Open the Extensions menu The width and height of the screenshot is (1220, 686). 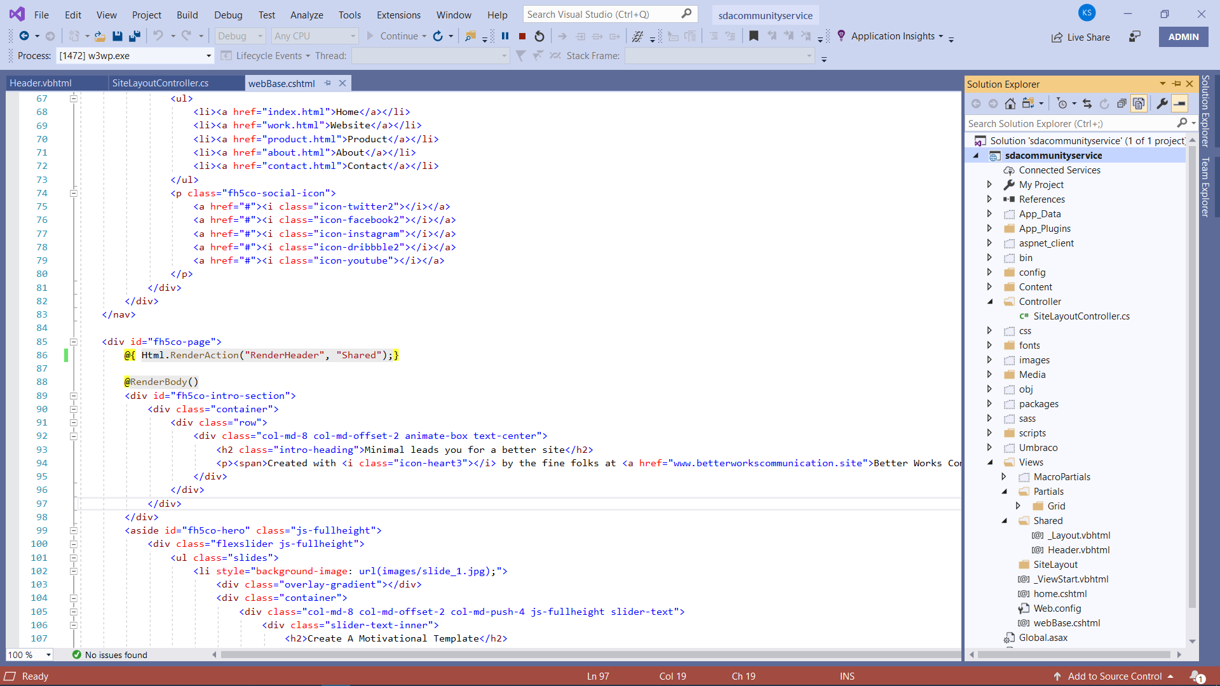point(398,15)
